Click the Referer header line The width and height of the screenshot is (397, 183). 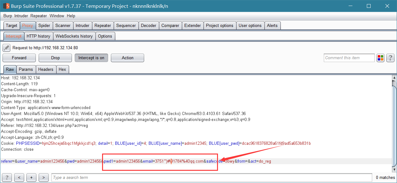pyautogui.click(x=44, y=125)
